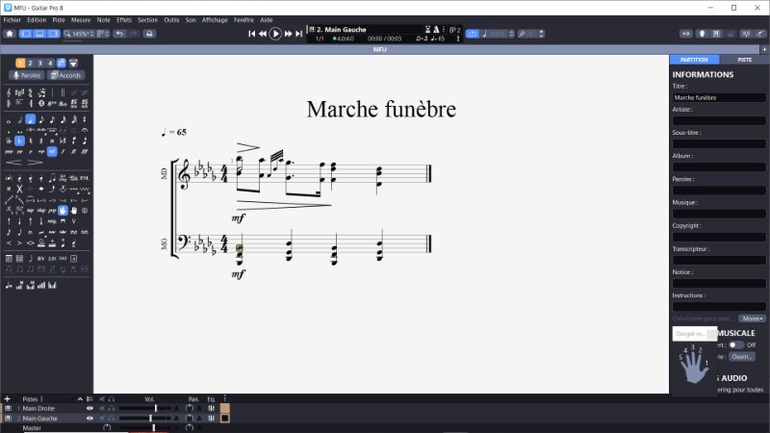Click the print icon in the toolbar

coord(148,33)
